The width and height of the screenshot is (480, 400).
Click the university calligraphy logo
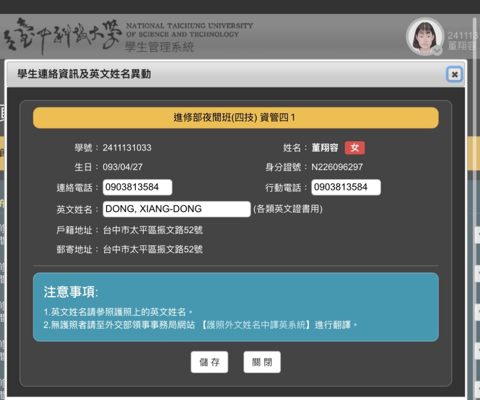click(62, 35)
